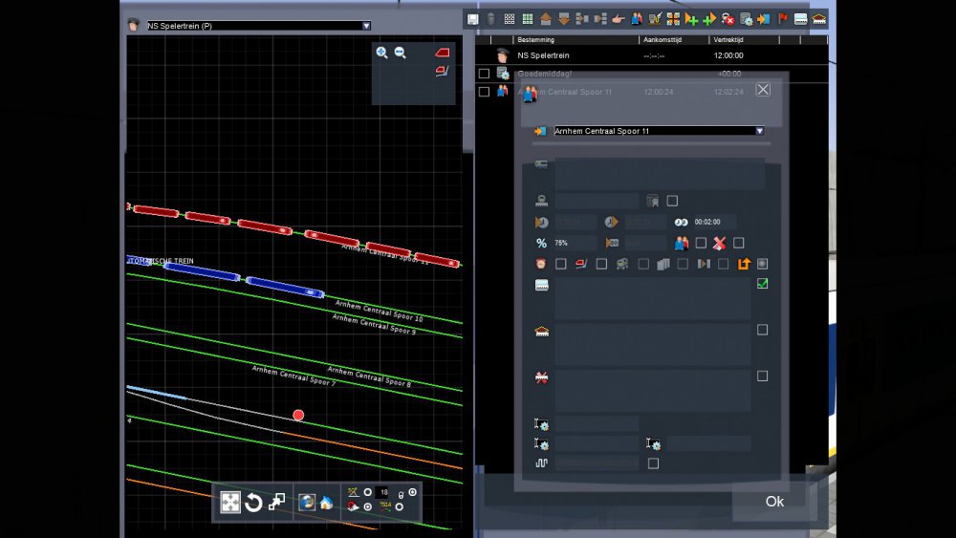
Task: Tick checkbox next to red X passenger icon
Action: (x=738, y=243)
